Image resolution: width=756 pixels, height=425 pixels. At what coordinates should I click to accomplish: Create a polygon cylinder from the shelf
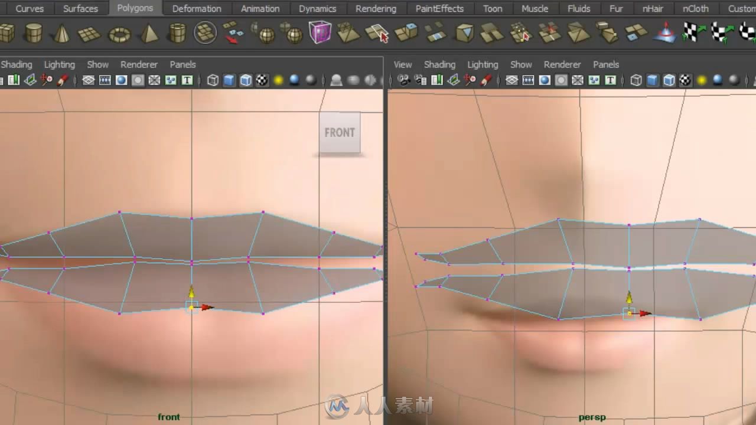click(x=34, y=33)
